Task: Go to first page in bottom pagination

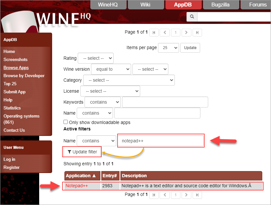Action: click(154, 195)
